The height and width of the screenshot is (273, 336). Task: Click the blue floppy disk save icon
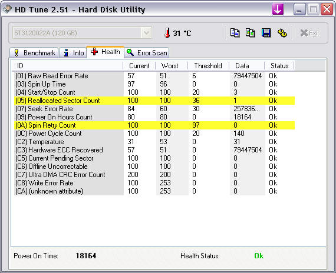[266, 33]
